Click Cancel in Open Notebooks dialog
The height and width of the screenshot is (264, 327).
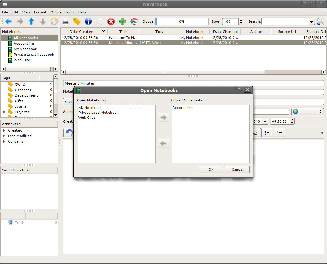[x=237, y=170]
